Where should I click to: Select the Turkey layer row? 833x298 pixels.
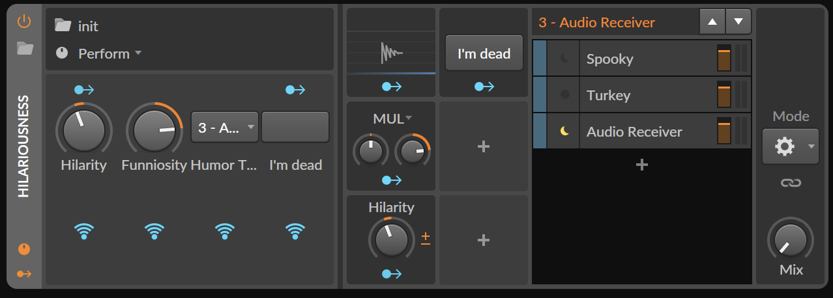tap(645, 95)
